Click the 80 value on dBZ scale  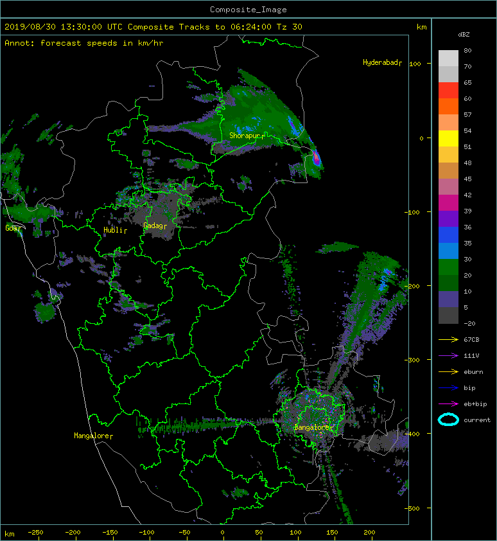tap(467, 50)
